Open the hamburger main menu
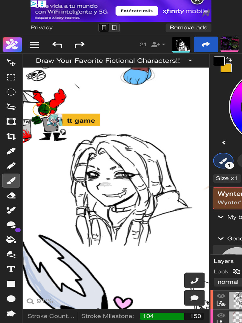This screenshot has height=323, width=242. pyautogui.click(x=34, y=45)
